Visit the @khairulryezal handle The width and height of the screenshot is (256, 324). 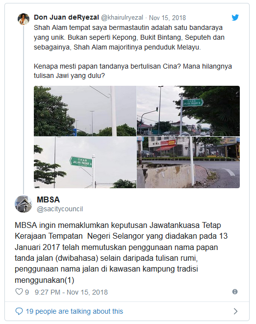click(122, 18)
